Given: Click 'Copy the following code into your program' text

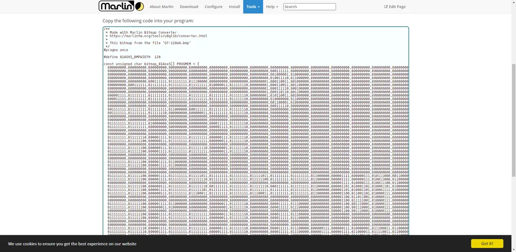Looking at the screenshot, I should point(148,21).
